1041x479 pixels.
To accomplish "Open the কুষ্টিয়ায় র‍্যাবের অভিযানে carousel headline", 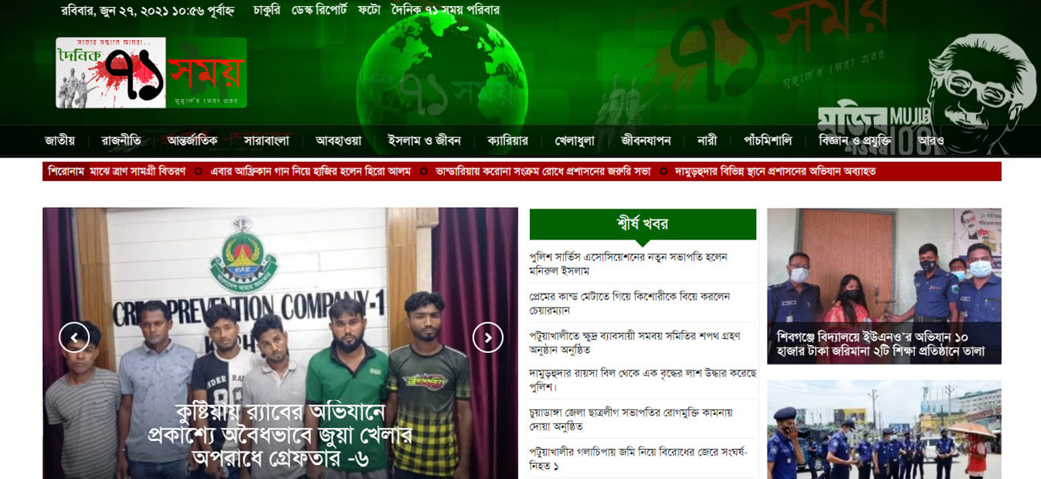I will [280, 435].
